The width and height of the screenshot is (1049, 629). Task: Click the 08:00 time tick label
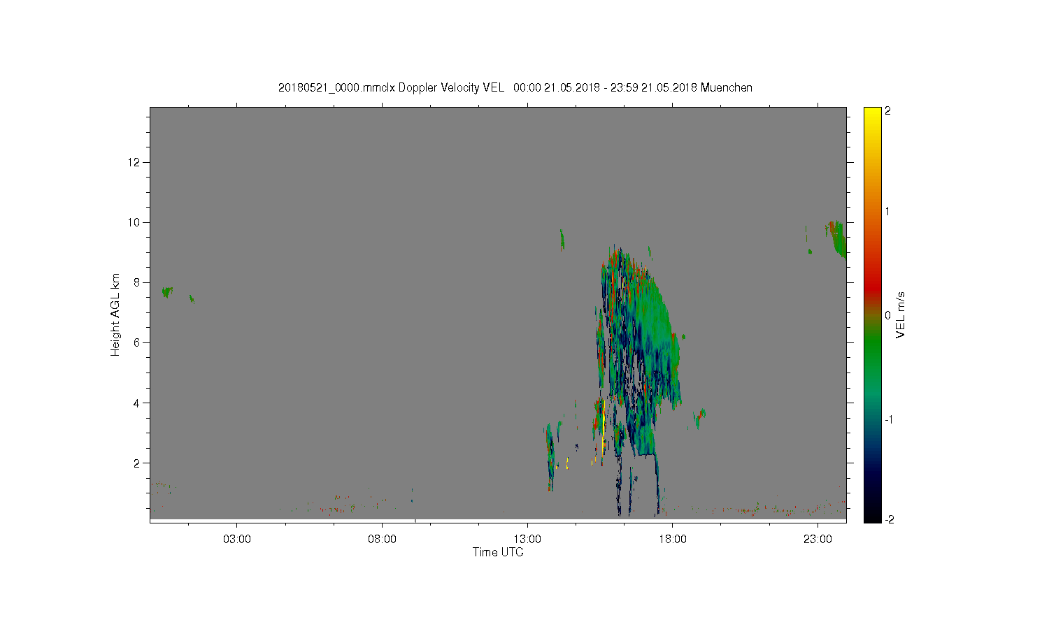[383, 539]
